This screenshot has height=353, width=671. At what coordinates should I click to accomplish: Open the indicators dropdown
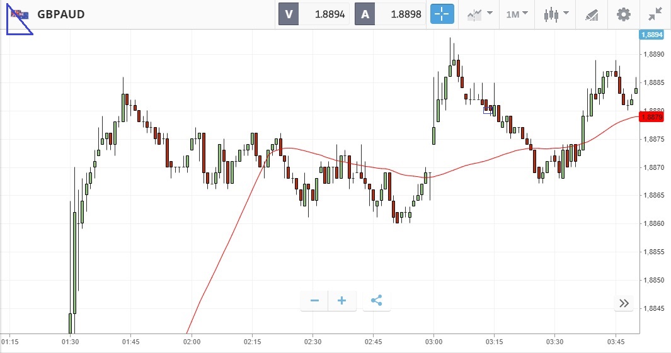coord(479,14)
